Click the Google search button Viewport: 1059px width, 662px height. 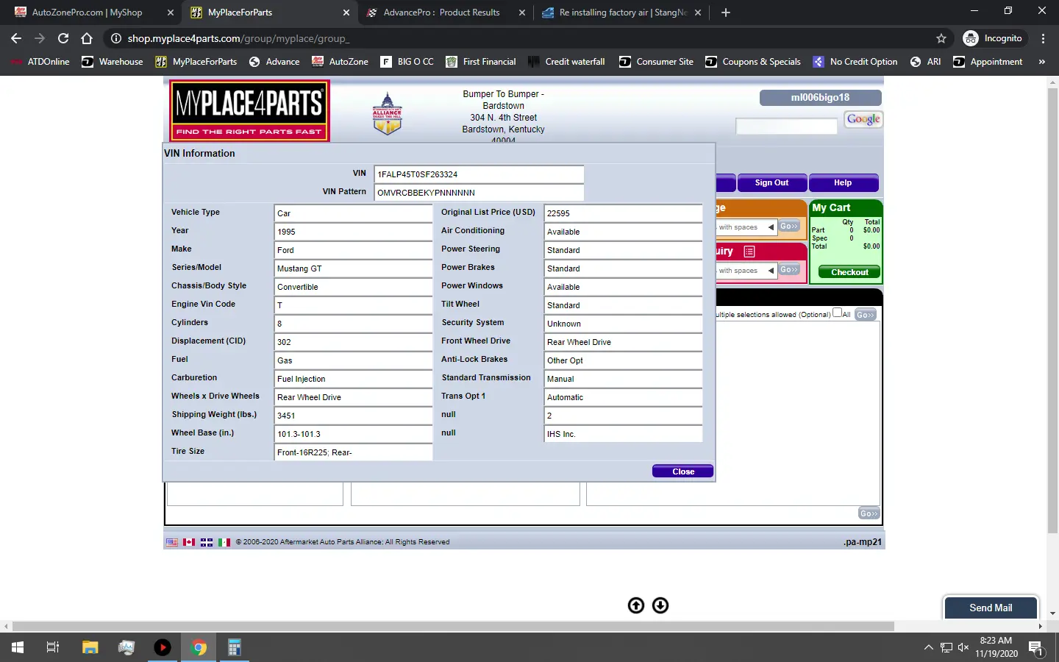click(863, 119)
